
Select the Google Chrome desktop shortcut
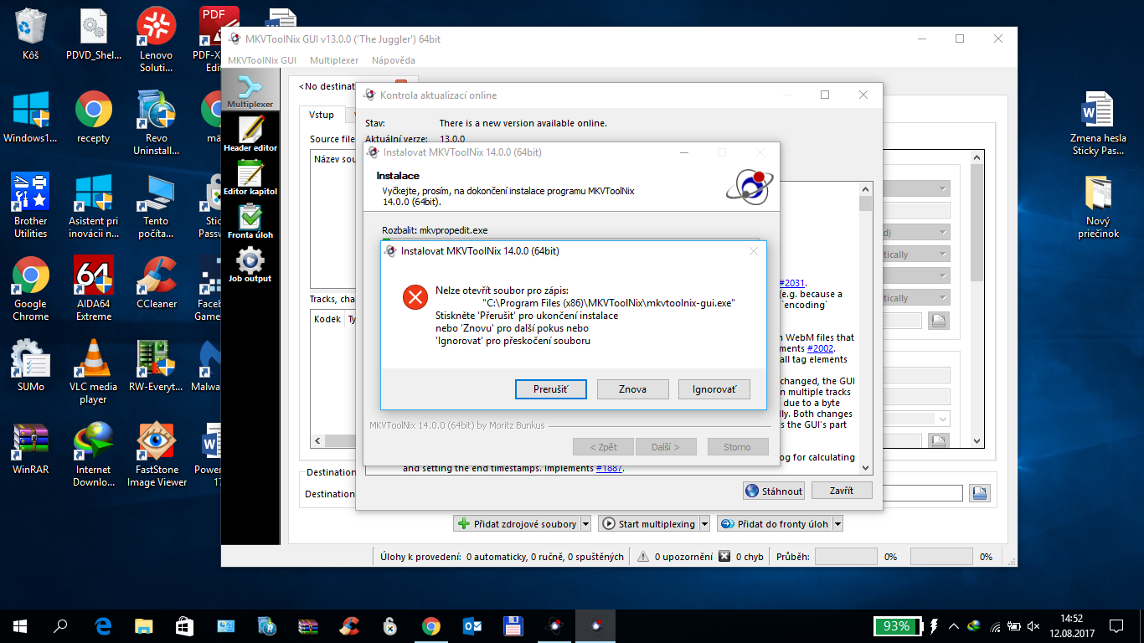pyautogui.click(x=31, y=289)
